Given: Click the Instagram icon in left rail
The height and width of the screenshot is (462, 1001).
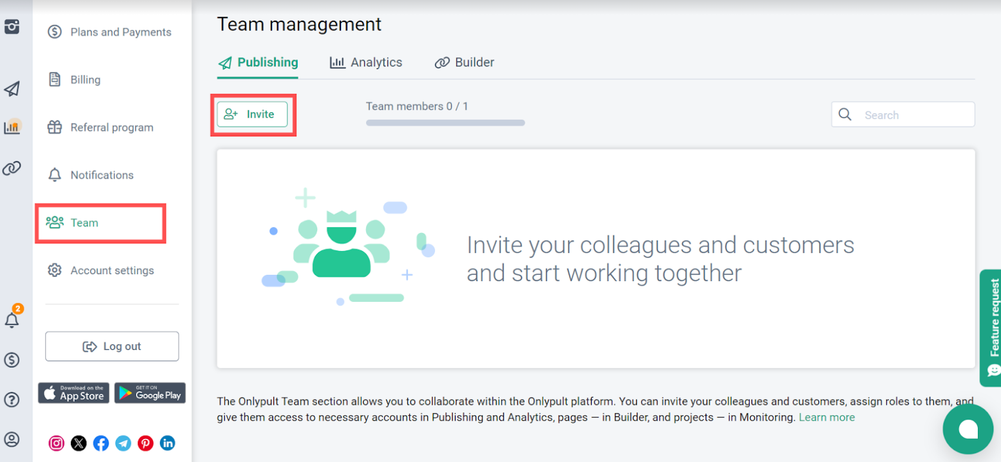Looking at the screenshot, I should (x=12, y=27).
